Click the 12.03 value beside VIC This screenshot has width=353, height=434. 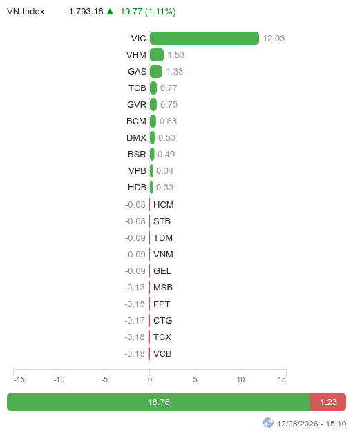coord(274,38)
